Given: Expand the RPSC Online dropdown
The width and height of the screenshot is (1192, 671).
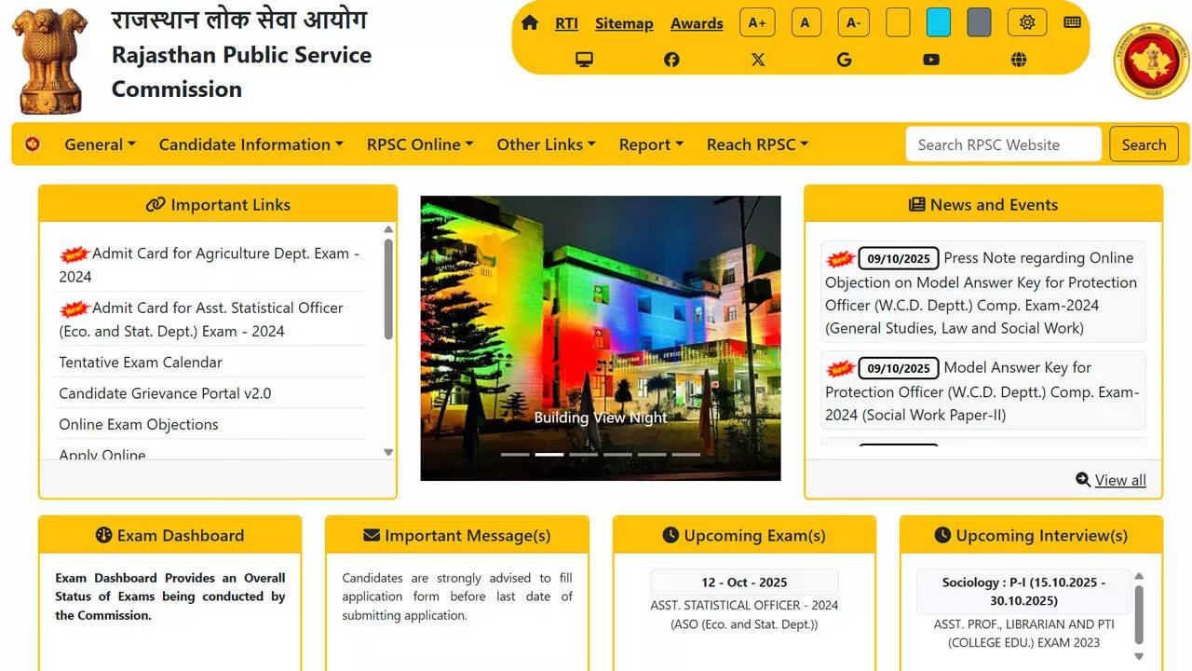Looking at the screenshot, I should [420, 144].
